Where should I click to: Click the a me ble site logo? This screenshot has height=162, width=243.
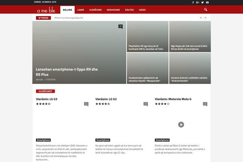46,10
